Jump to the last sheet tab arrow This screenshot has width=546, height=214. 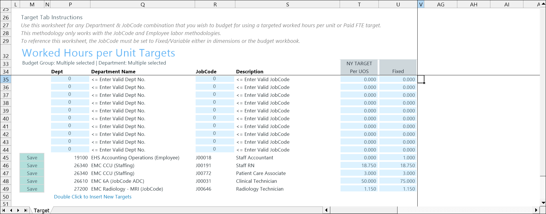[x=26, y=210]
